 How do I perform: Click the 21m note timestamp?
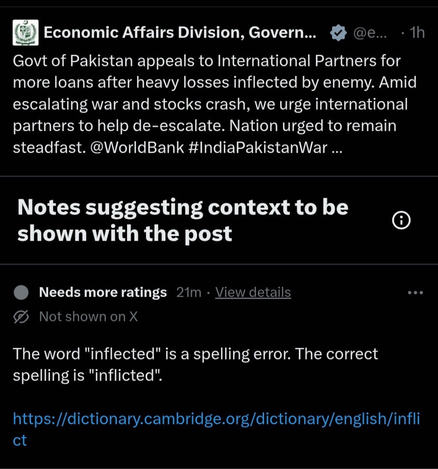point(189,292)
